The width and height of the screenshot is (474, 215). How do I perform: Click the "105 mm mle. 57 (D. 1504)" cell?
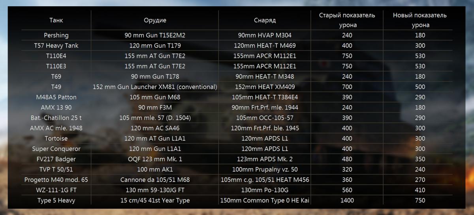[155, 118]
